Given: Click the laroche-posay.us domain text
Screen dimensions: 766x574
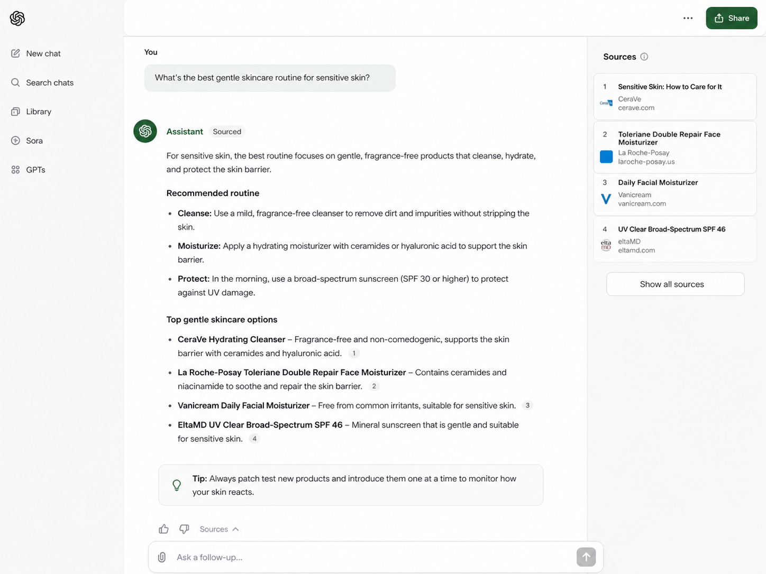Looking at the screenshot, I should coord(646,162).
